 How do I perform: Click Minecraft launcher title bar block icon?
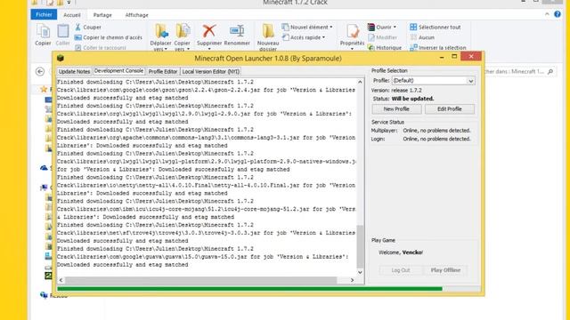click(x=61, y=58)
